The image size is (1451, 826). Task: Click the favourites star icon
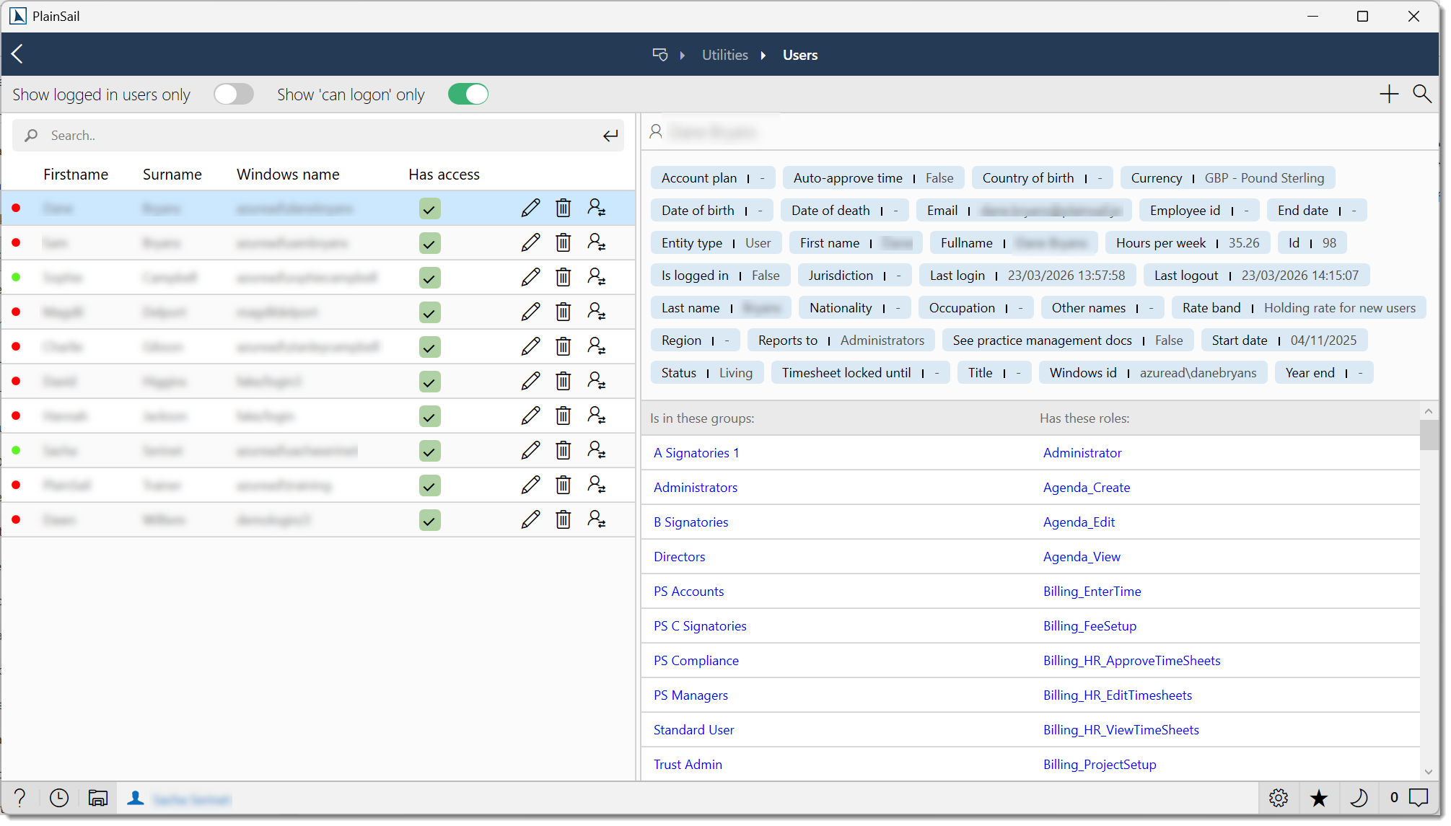point(1318,797)
